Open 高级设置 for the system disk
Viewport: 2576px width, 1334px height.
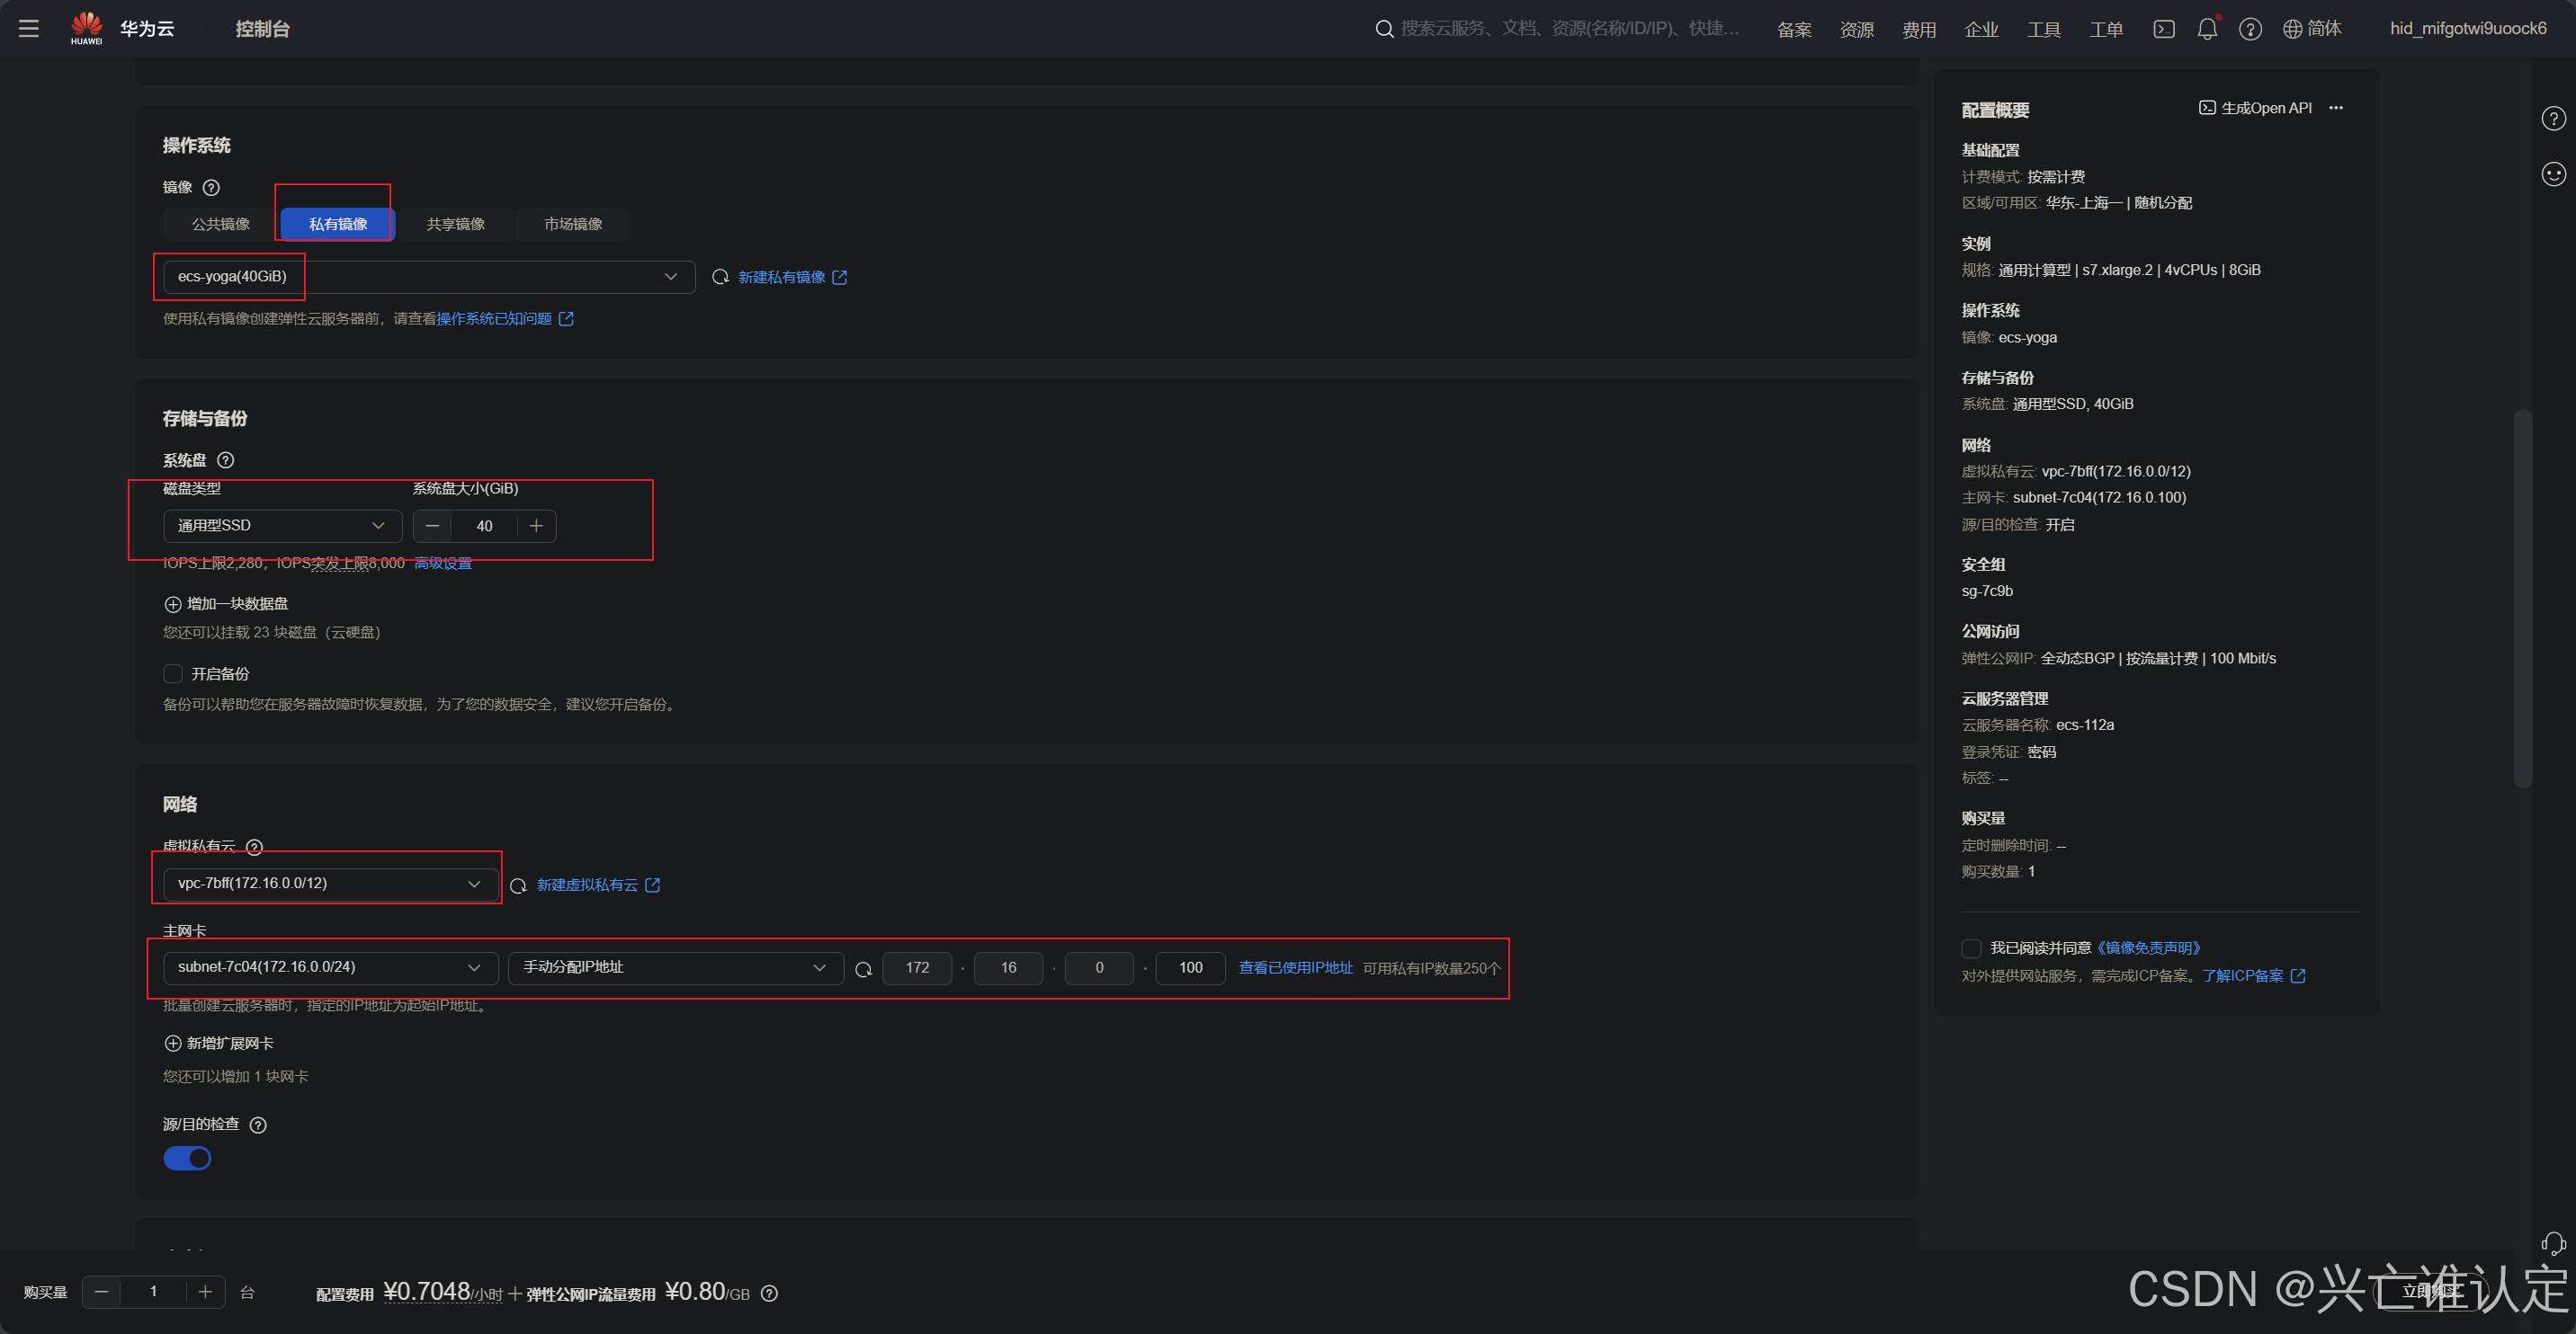coord(443,564)
